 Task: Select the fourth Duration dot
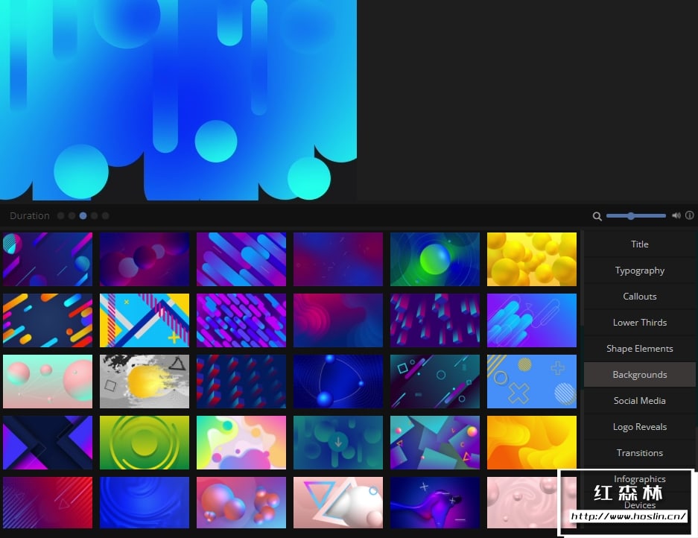click(94, 216)
